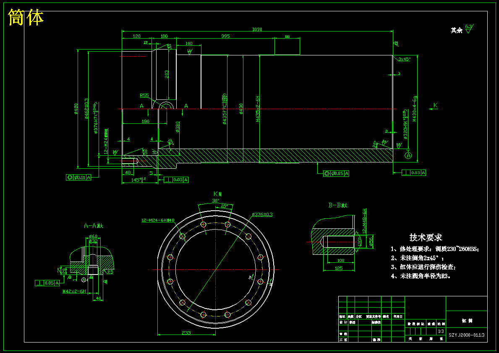Click the "其余" surface finish note
499x353 pixels.
click(456, 31)
